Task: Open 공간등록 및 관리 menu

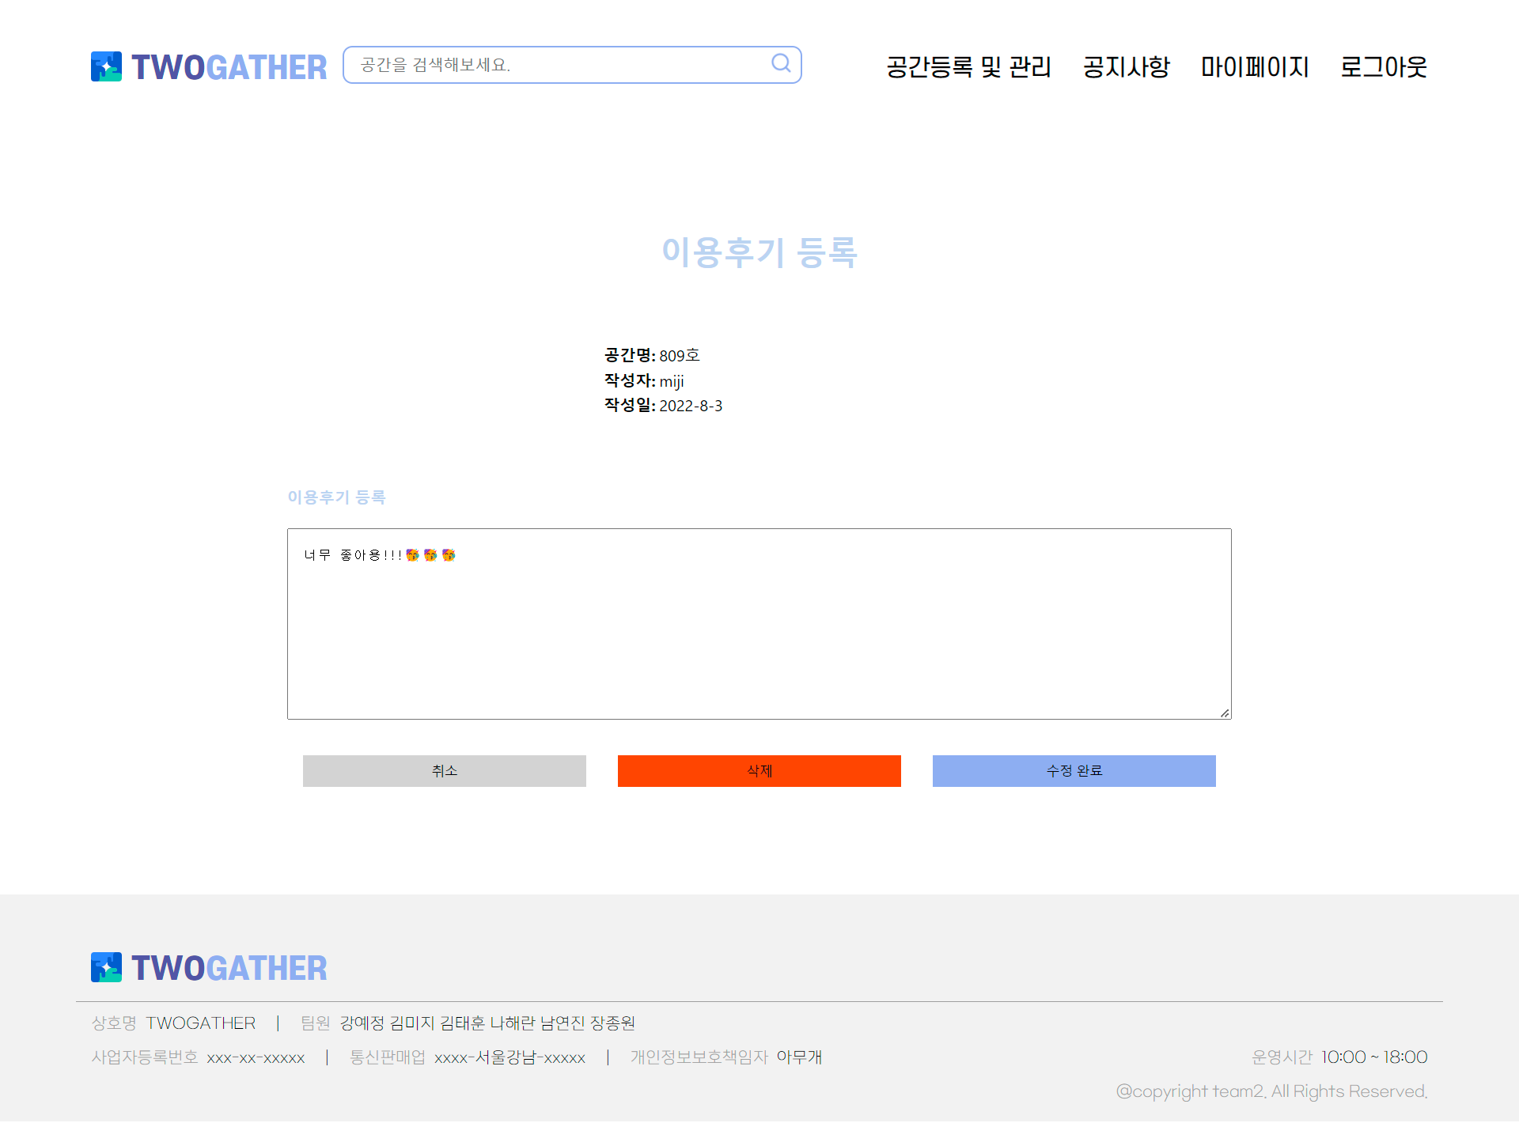Action: (x=968, y=67)
